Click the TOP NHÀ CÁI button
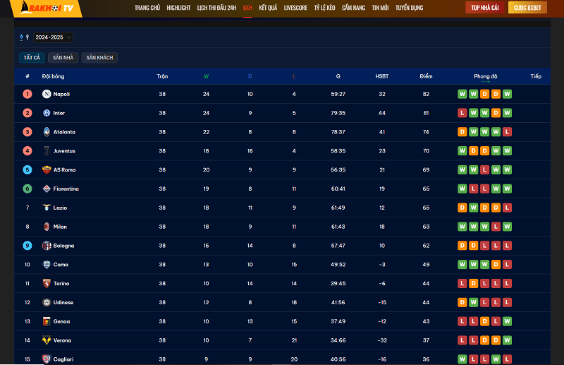564x365 pixels. tap(485, 8)
